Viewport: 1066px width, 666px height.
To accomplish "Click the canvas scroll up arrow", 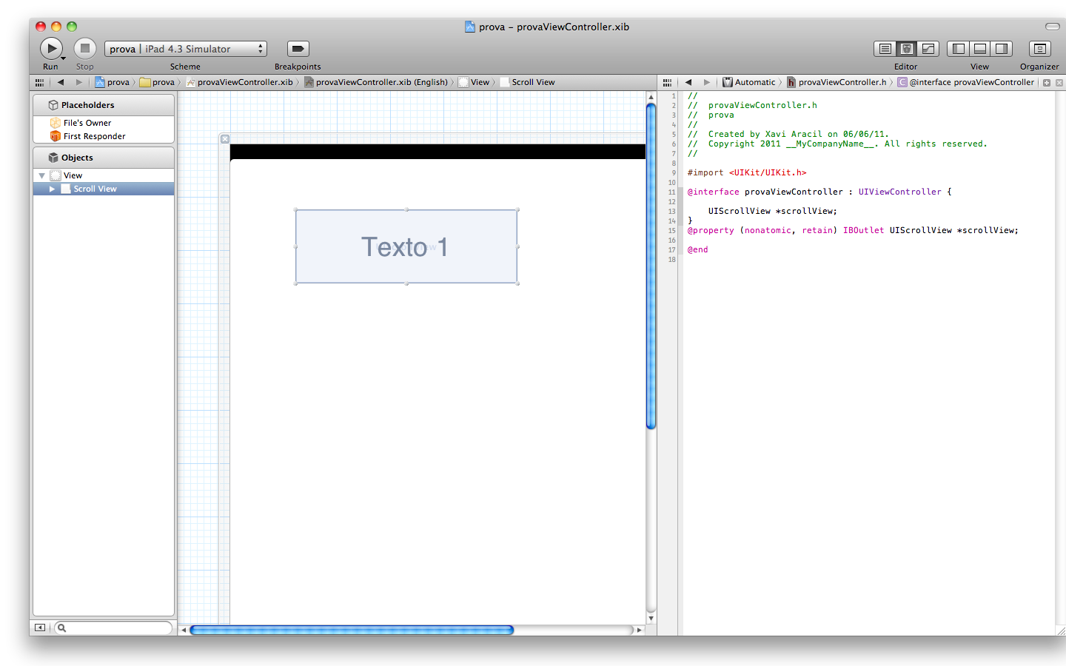I will click(651, 97).
